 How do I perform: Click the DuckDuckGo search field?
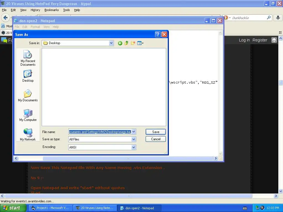[249, 18]
